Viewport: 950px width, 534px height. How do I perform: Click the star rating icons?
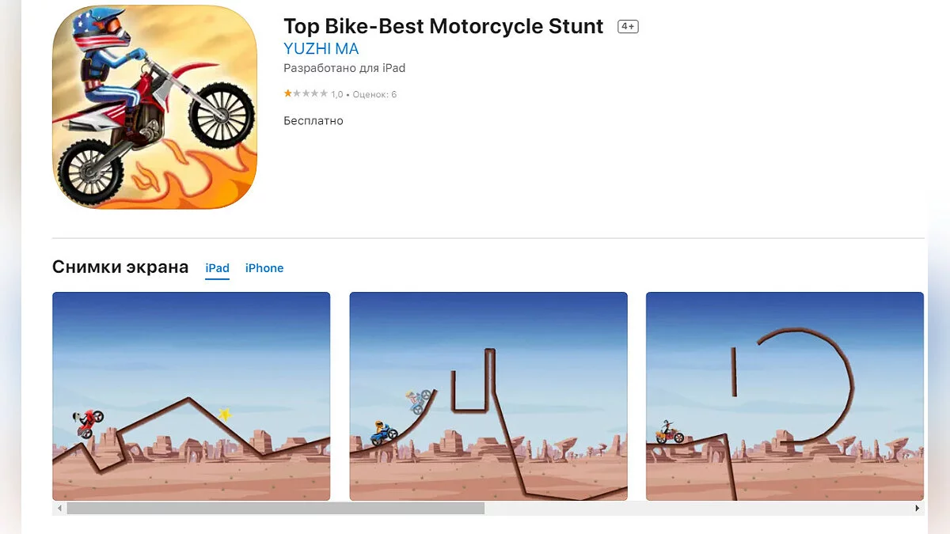tap(306, 93)
